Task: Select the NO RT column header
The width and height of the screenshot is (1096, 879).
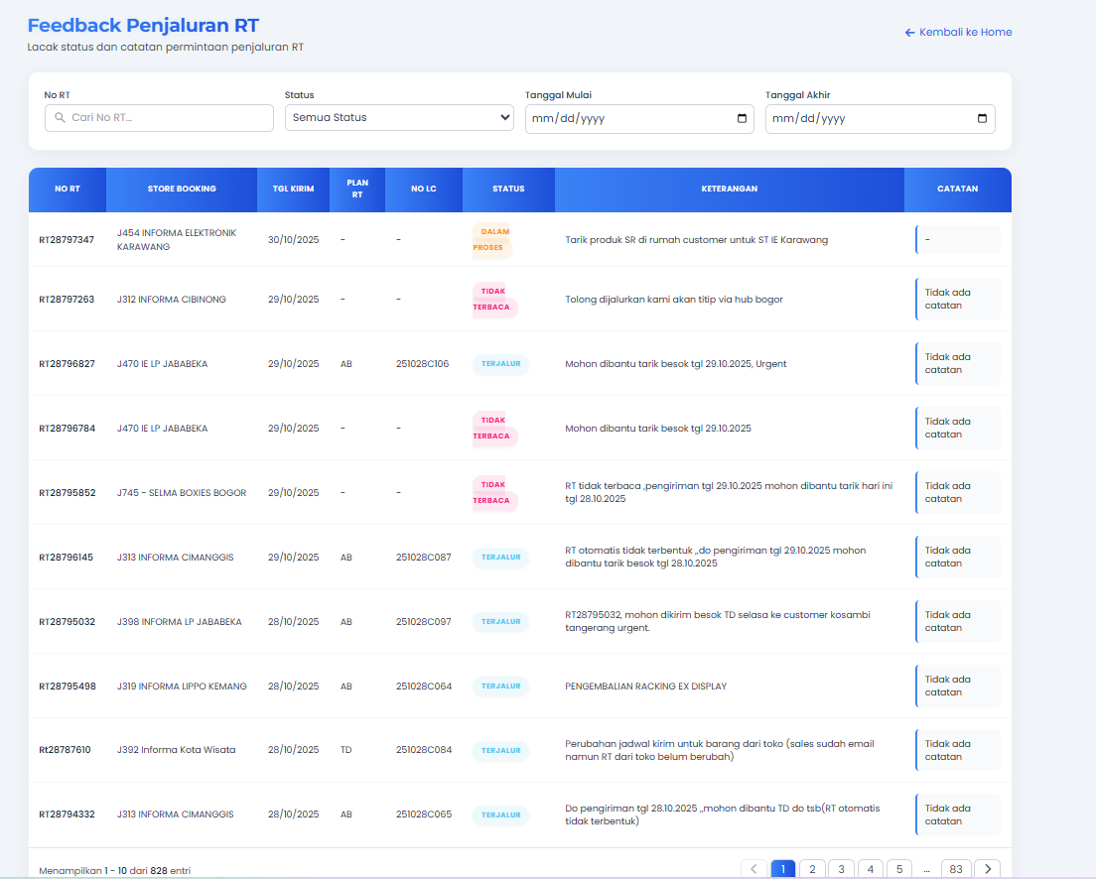Action: [x=68, y=188]
